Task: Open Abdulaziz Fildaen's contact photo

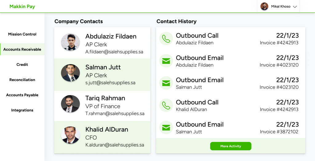Action: point(70,42)
